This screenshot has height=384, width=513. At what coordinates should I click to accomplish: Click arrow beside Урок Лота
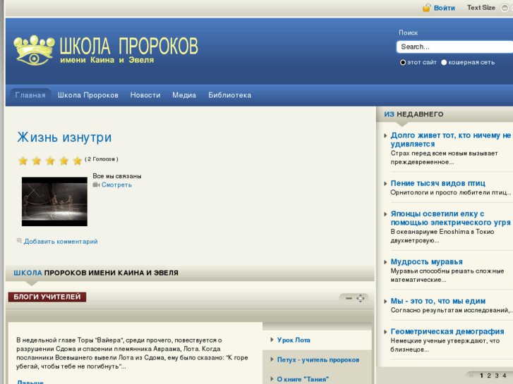[272, 340]
